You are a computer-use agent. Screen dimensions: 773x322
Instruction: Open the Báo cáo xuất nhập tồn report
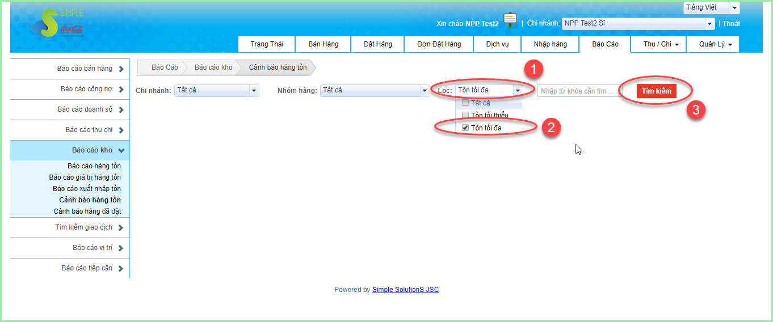87,189
